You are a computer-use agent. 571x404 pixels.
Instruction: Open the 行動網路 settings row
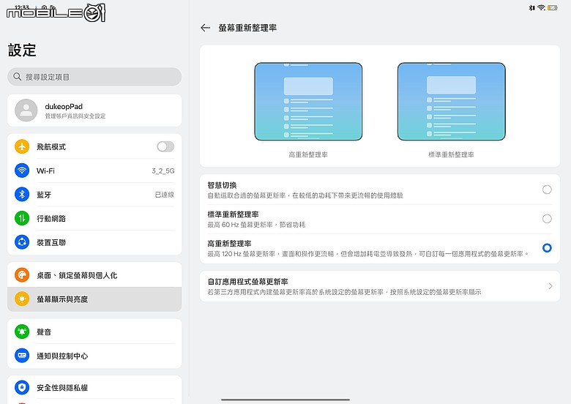click(x=94, y=218)
